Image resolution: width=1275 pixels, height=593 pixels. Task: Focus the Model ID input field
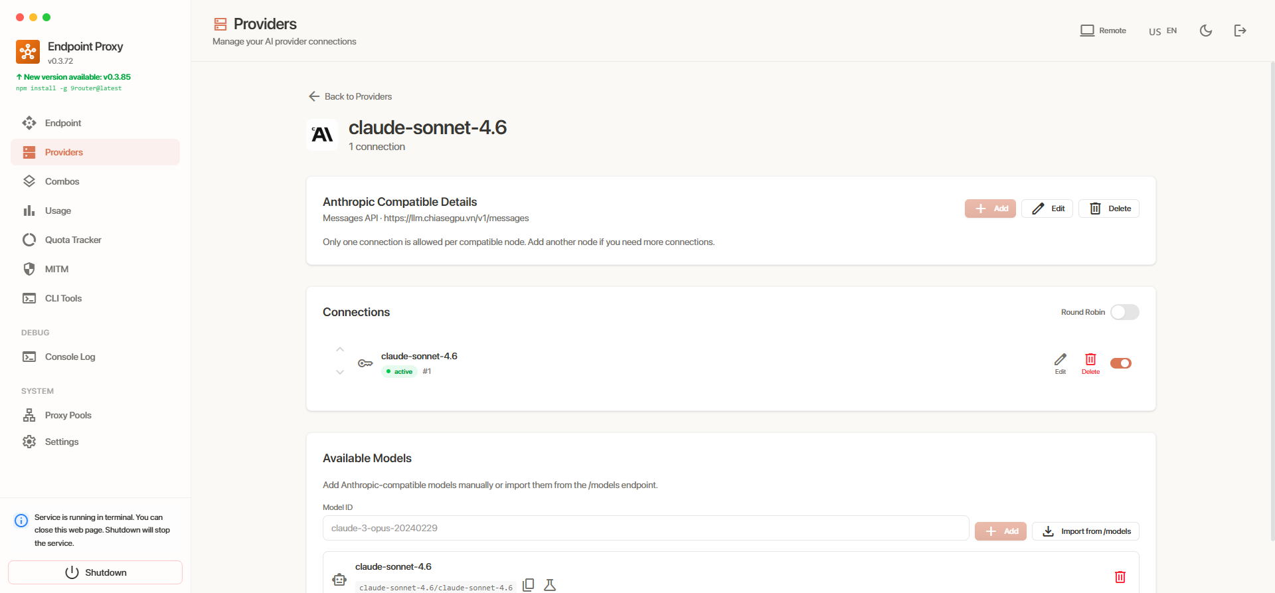tap(645, 528)
